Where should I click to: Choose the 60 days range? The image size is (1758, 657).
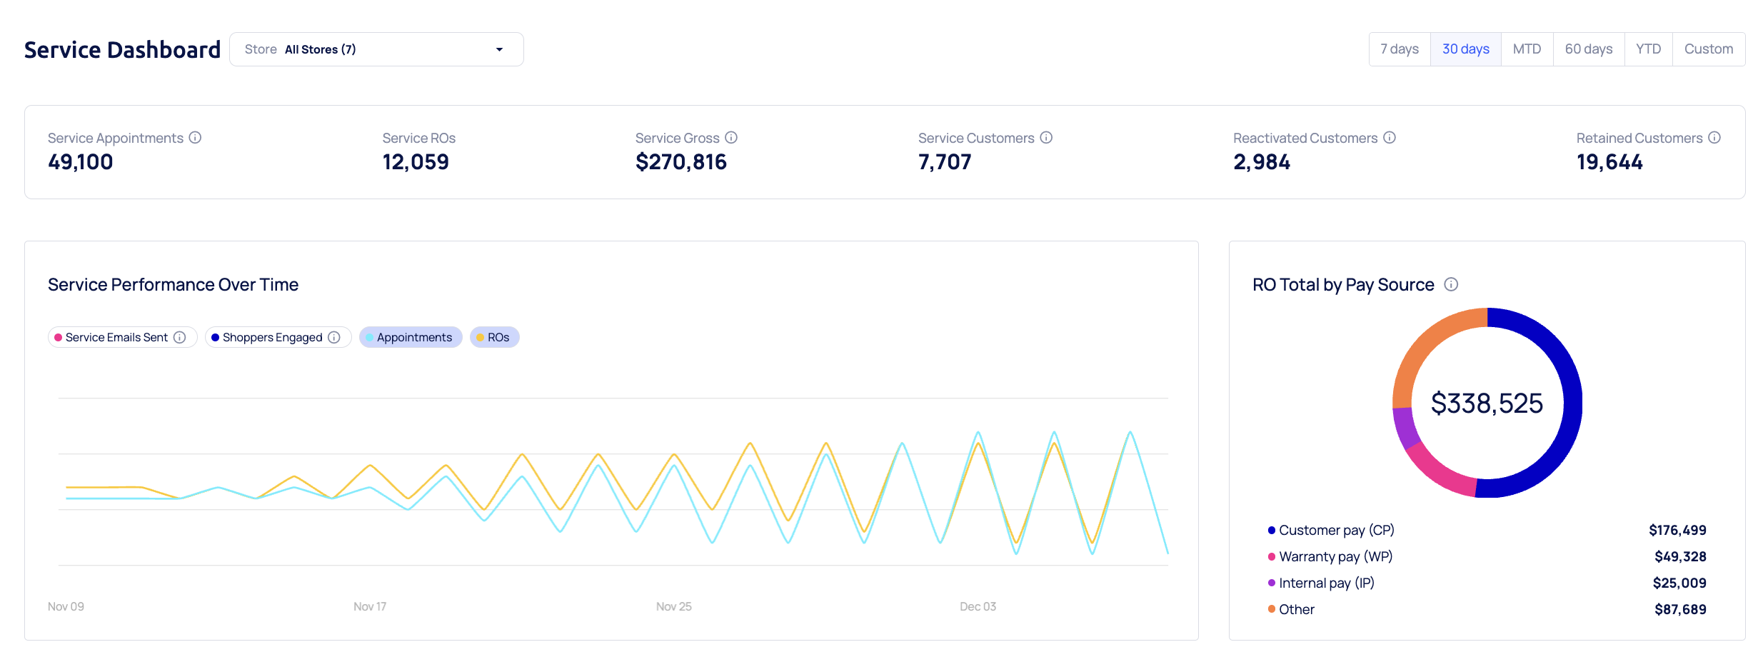[1588, 49]
